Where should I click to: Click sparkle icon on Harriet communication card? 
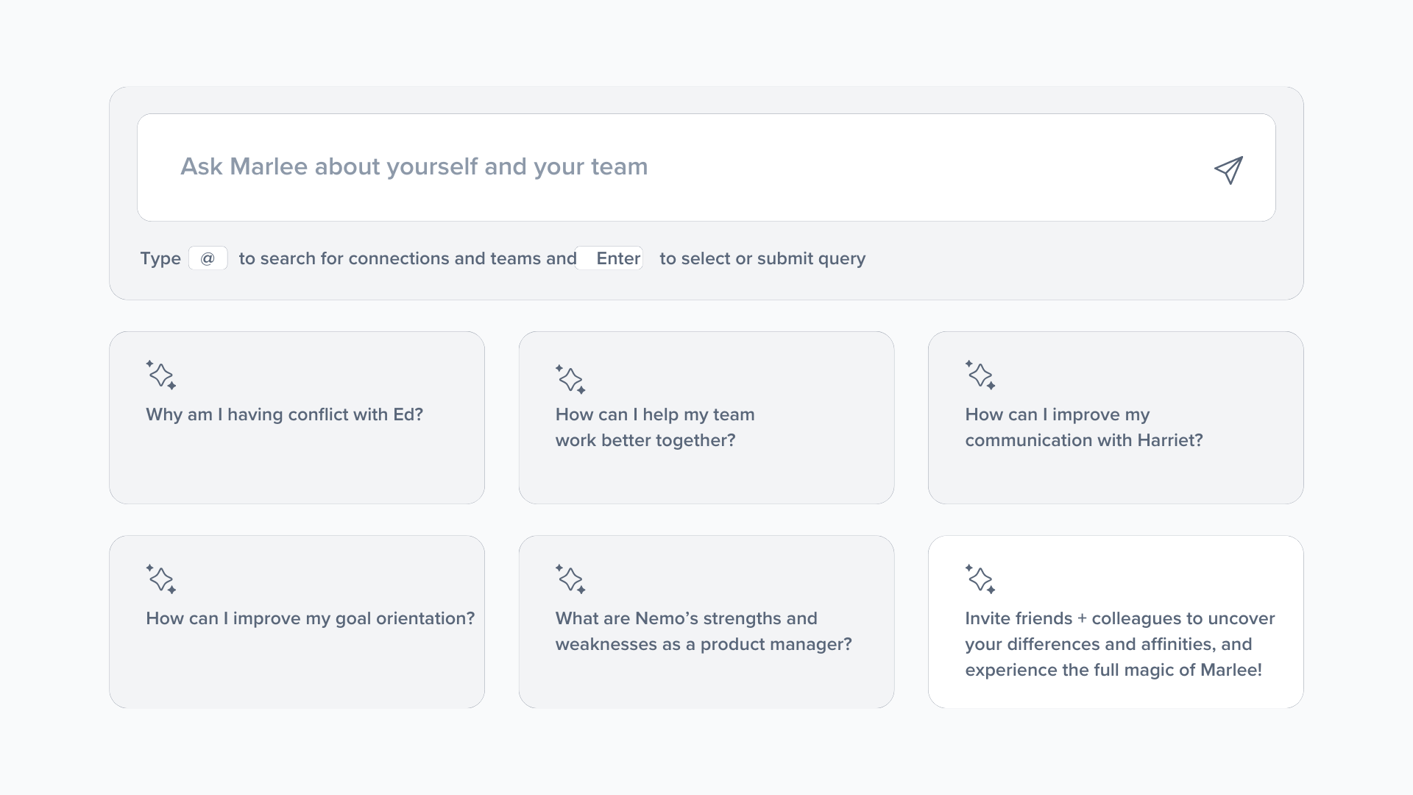coord(980,375)
